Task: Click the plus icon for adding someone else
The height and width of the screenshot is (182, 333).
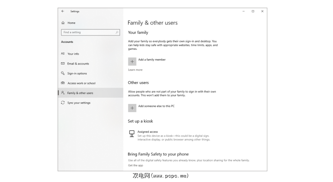Action: click(132, 108)
